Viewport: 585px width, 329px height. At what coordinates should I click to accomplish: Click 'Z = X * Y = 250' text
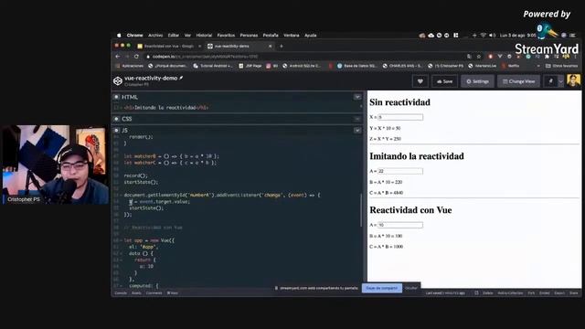point(386,139)
